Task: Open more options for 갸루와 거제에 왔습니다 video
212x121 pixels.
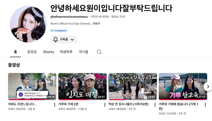Action: pyautogui.click(x=205, y=105)
